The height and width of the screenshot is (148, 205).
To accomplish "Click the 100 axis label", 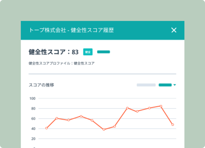I will pyautogui.click(x=32, y=99).
